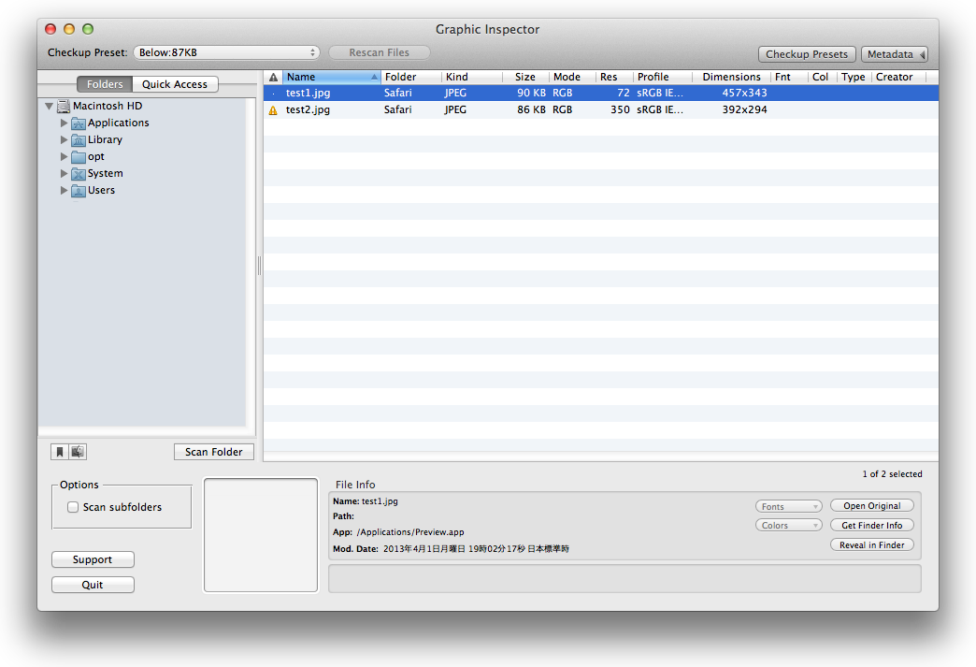Click the Support button
The height and width of the screenshot is (667, 976).
[x=93, y=559]
